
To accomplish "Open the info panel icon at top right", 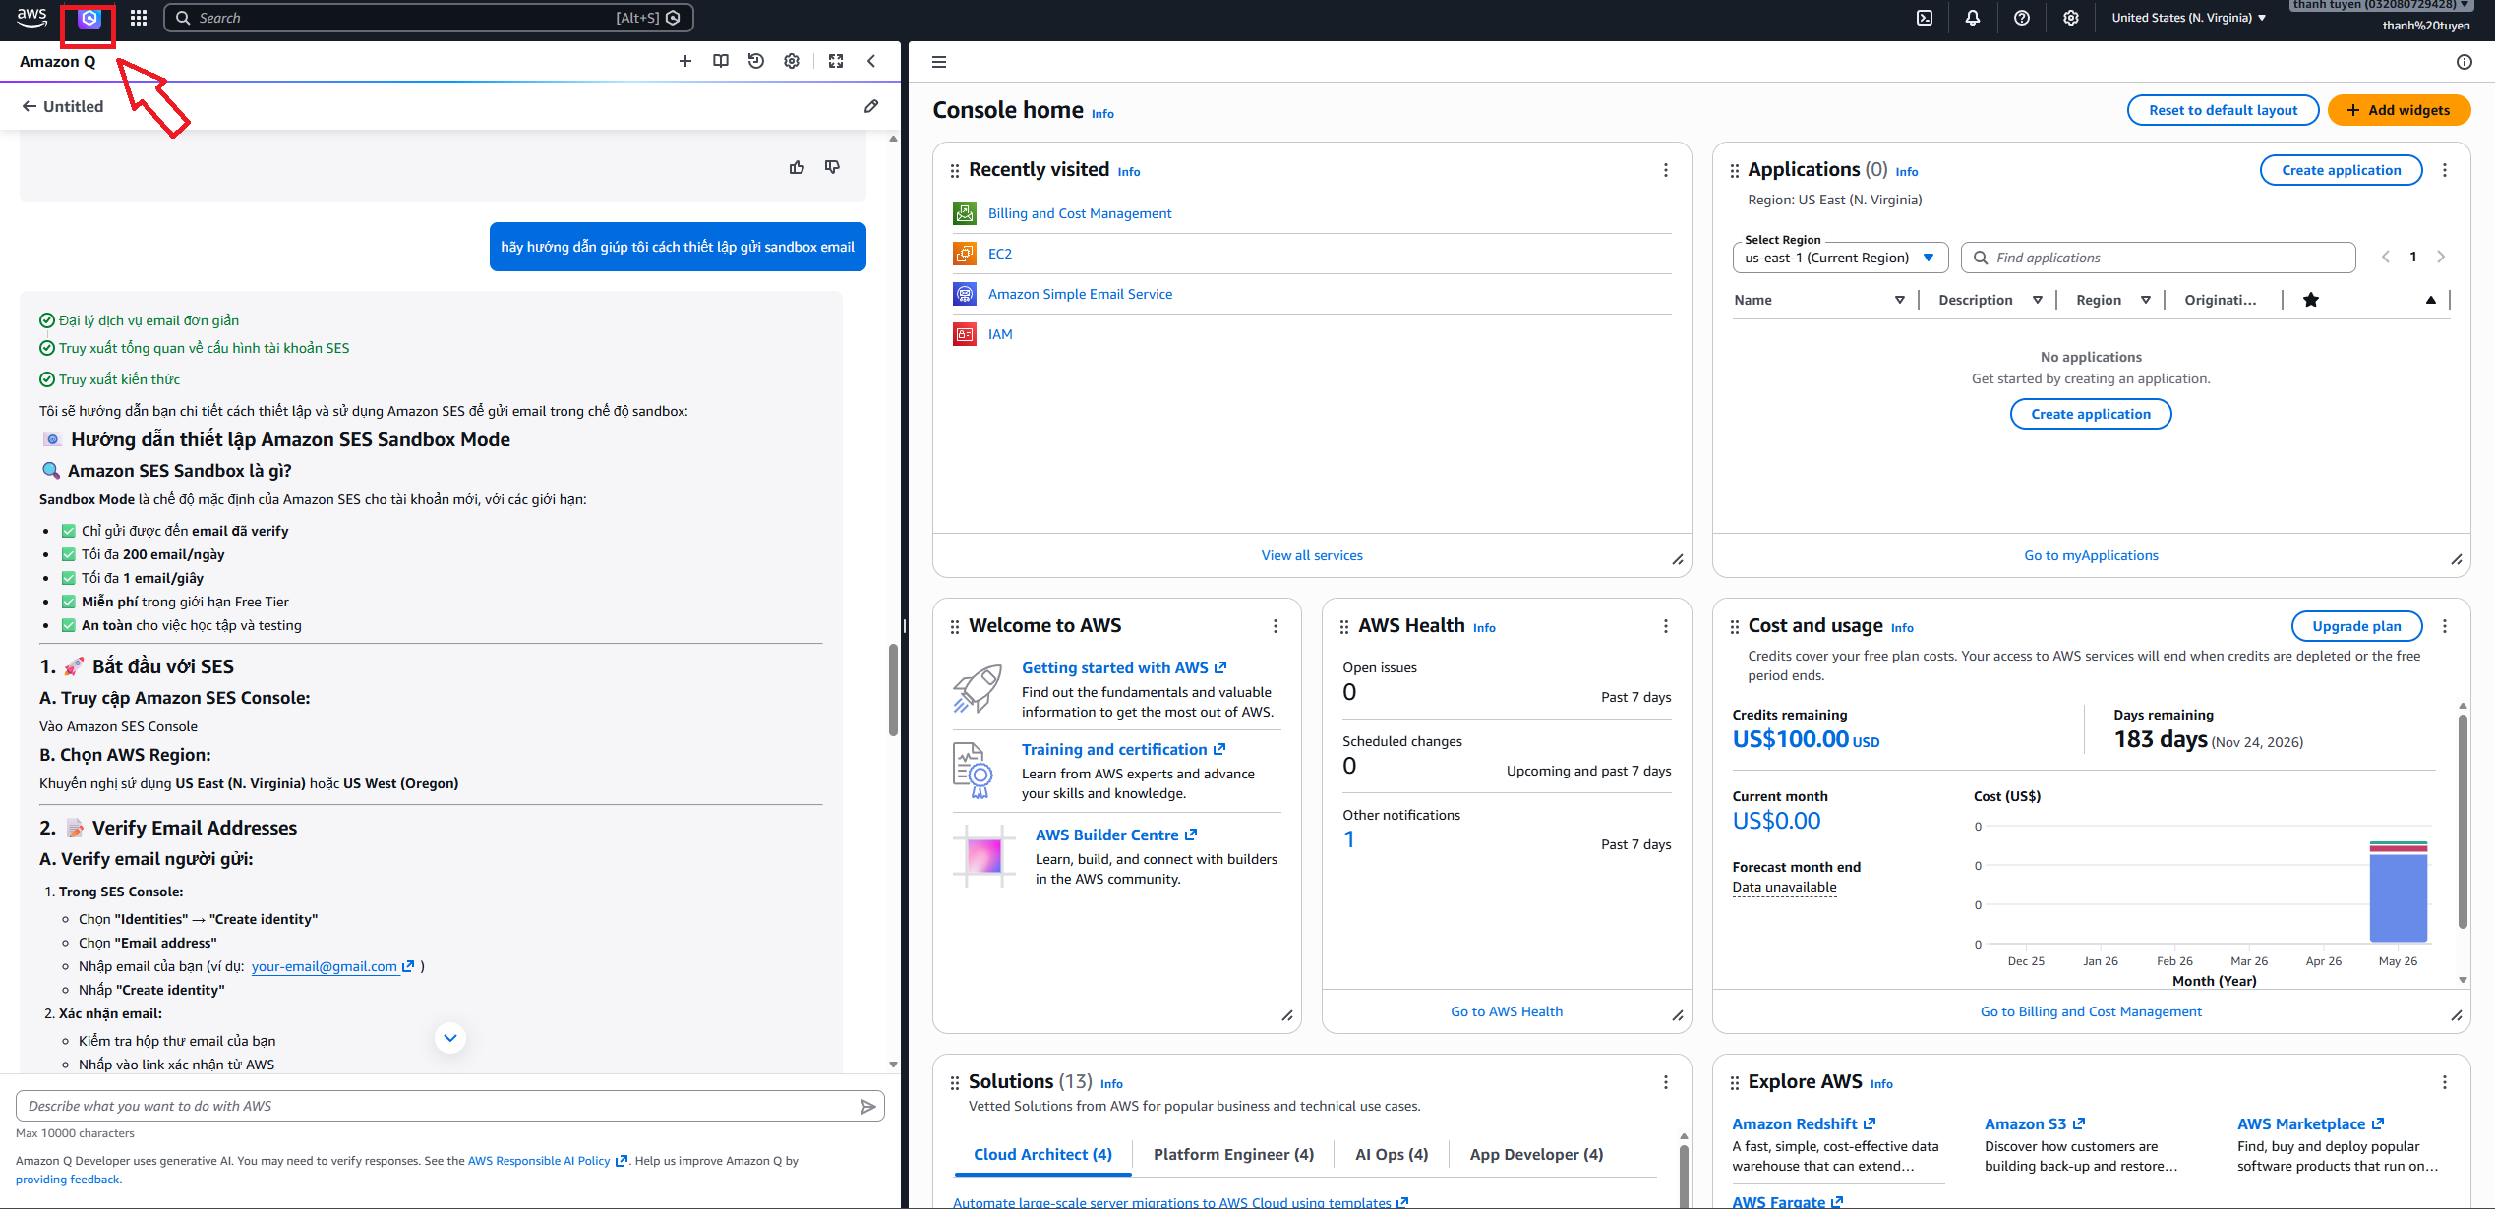I will 2465,62.
